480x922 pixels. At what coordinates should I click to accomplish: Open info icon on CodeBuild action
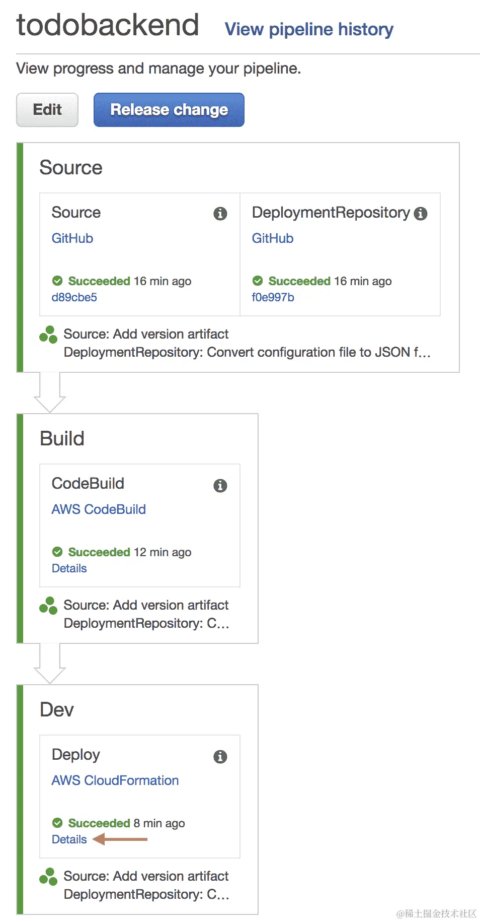(220, 485)
